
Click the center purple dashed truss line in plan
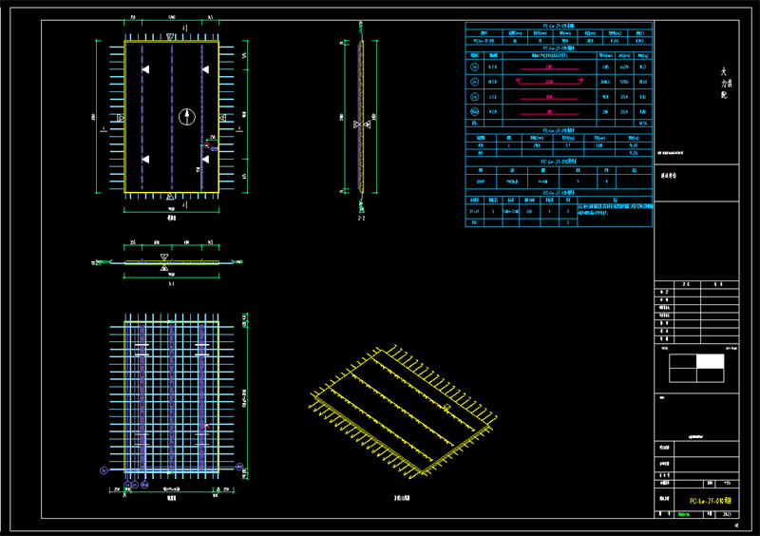[172, 117]
